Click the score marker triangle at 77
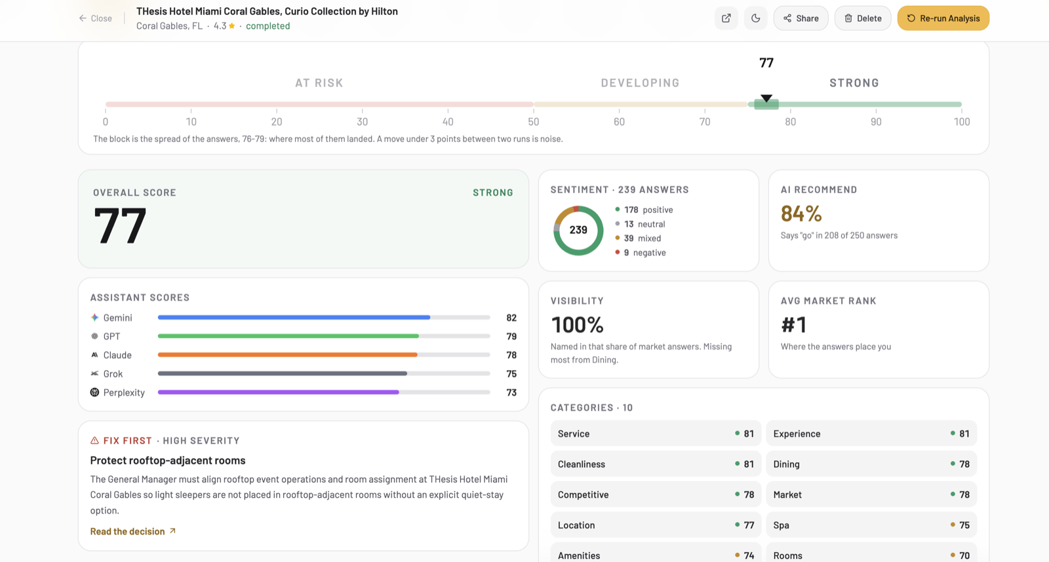The image size is (1049, 562). [766, 98]
